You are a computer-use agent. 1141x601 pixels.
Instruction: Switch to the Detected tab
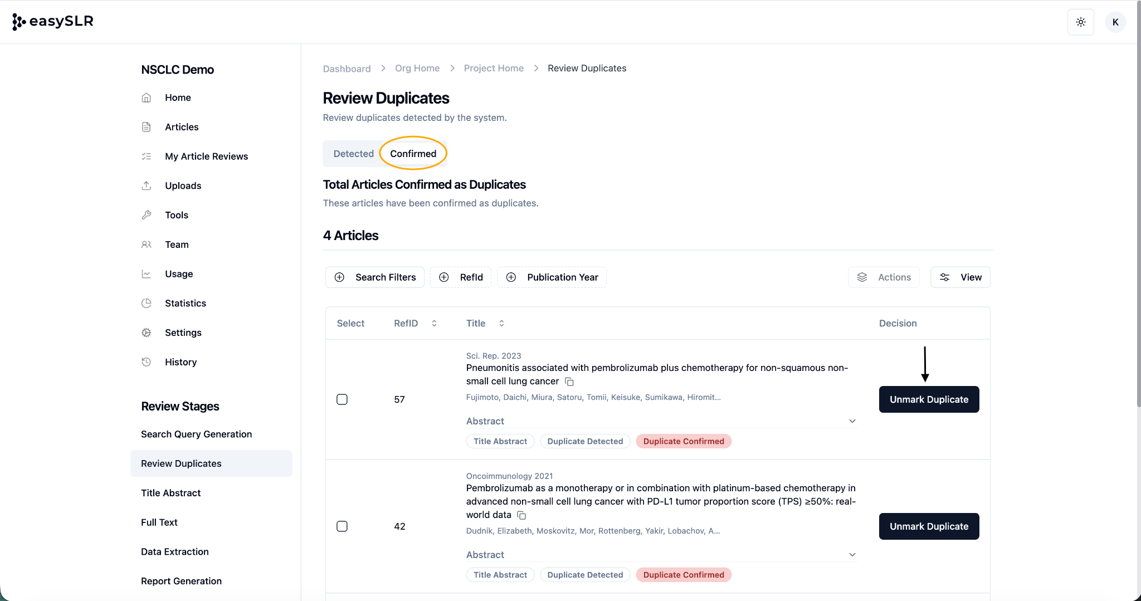pyautogui.click(x=353, y=154)
